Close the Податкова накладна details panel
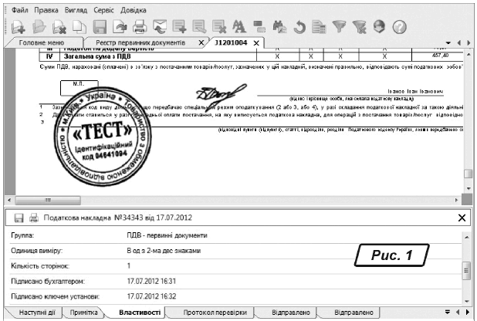The width and height of the screenshot is (477, 321). coord(462,218)
